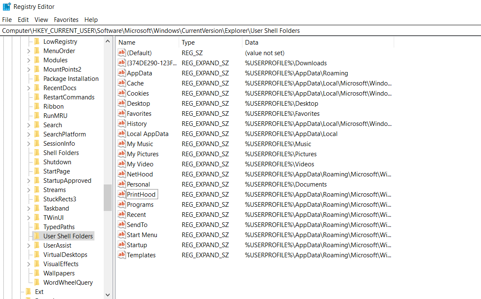
Task: Click the %USERPROFILE%\Documents data cell
Action: [285, 184]
